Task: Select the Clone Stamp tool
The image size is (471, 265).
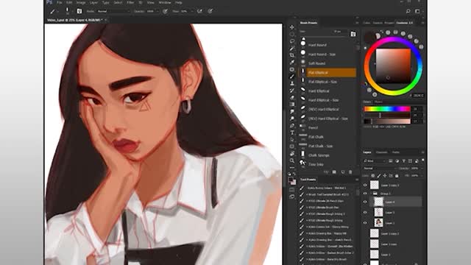Action: 292,83
